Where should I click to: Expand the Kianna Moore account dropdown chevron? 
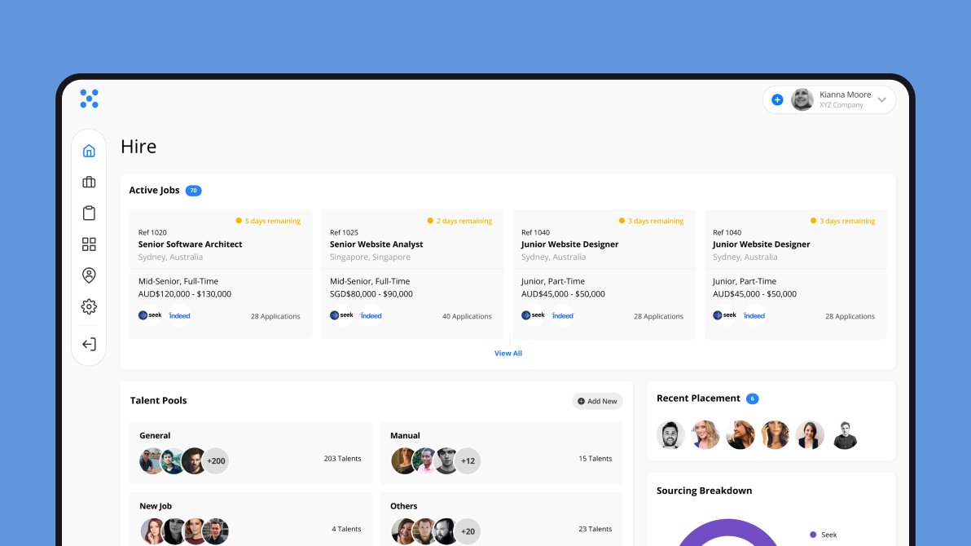(882, 99)
